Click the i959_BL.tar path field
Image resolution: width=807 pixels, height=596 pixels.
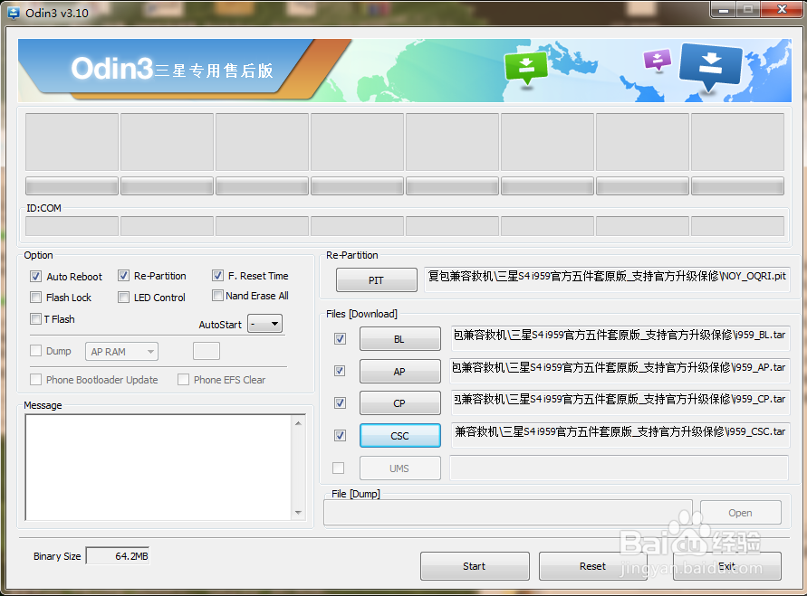(620, 338)
